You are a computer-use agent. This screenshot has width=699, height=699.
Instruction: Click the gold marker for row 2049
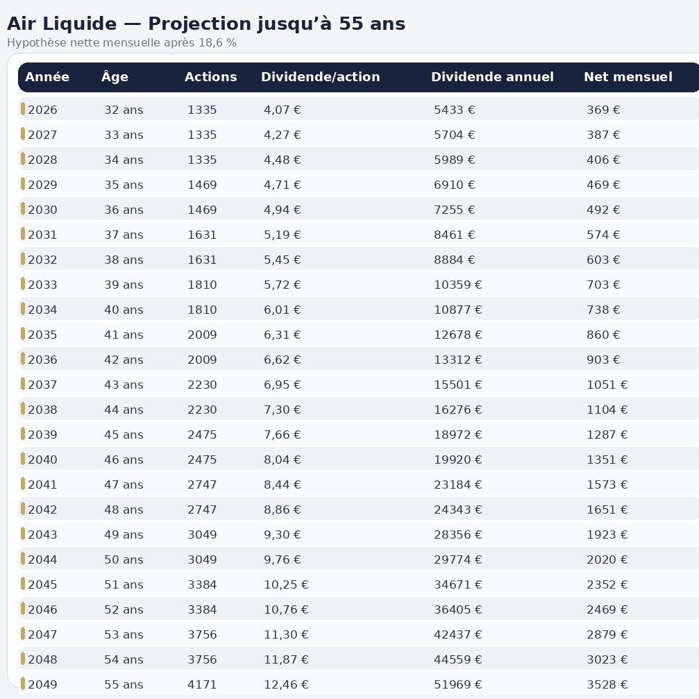(23, 684)
